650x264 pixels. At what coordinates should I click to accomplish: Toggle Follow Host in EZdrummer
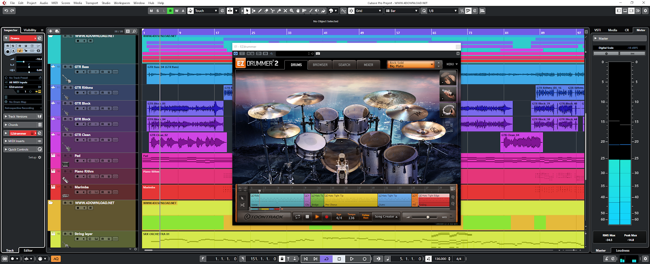coord(366,216)
